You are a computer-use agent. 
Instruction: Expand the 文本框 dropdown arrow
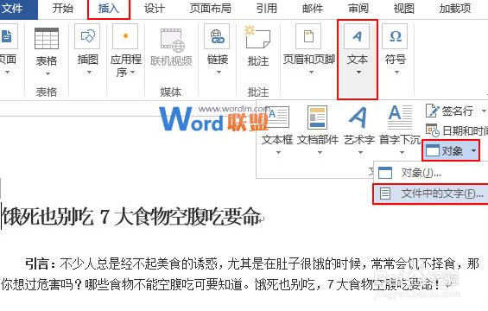coord(278,152)
